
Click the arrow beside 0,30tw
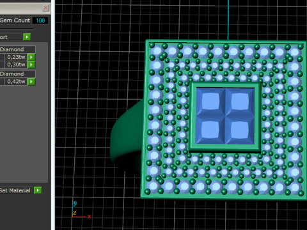31,65
